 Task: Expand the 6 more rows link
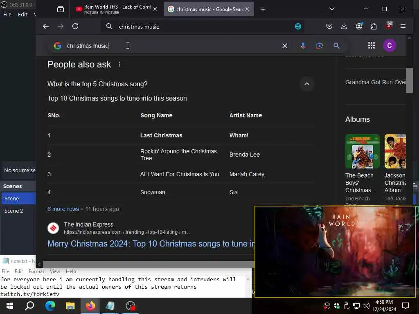pos(63,209)
